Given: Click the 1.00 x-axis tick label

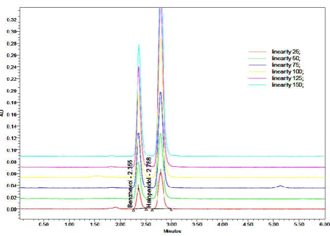Looking at the screenshot, I should 69,224.
